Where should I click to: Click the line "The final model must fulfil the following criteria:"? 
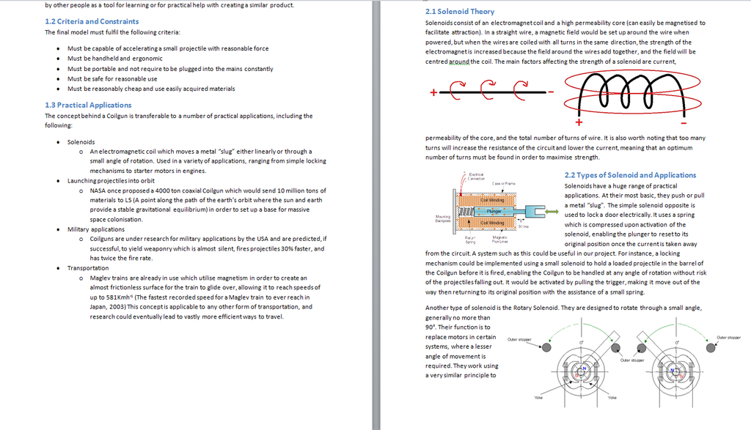(x=112, y=32)
